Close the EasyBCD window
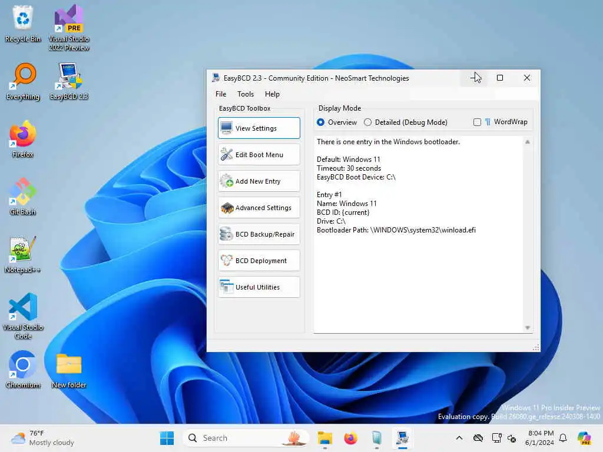The width and height of the screenshot is (603, 452). 527,78
